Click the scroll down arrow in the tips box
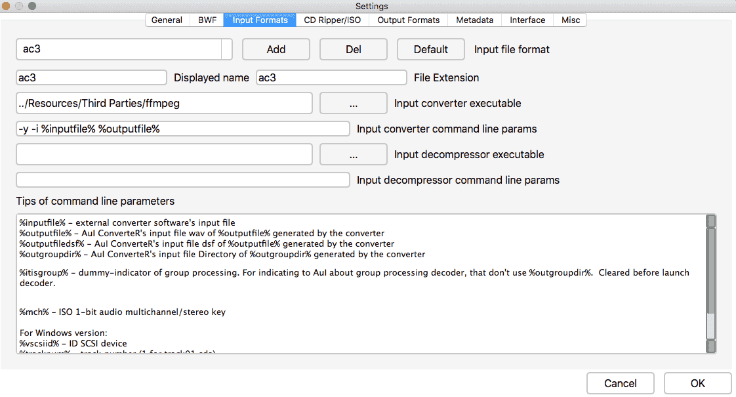736x397 pixels. coord(711,346)
